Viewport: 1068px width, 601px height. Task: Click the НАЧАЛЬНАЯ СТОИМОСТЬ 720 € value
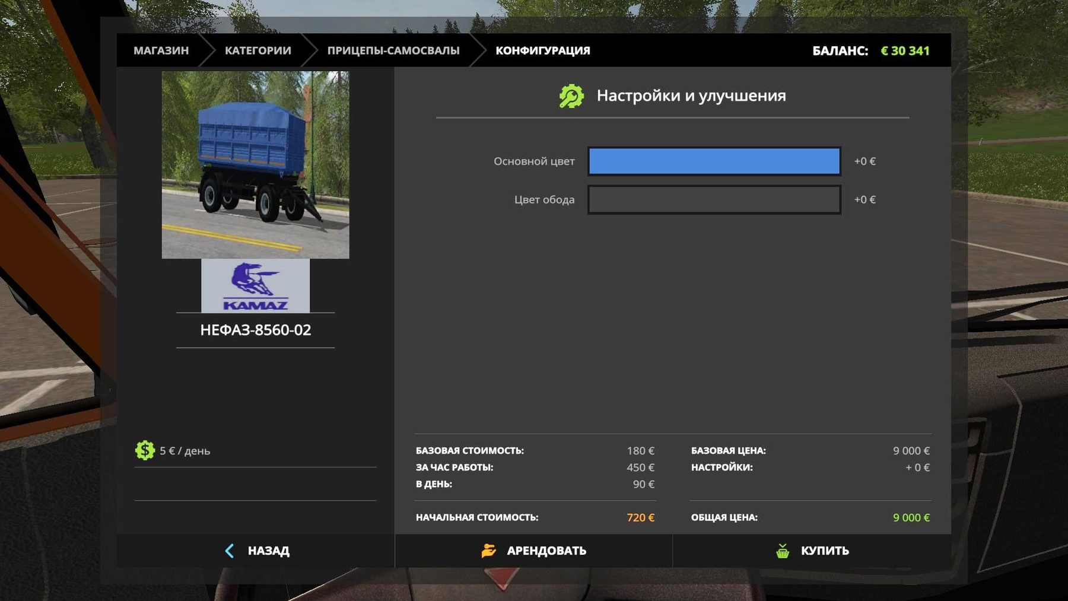[x=640, y=517]
